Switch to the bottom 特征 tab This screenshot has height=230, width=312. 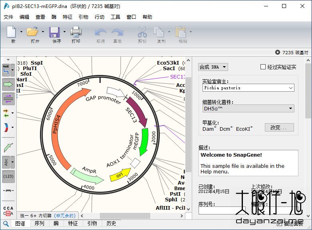click(73, 224)
